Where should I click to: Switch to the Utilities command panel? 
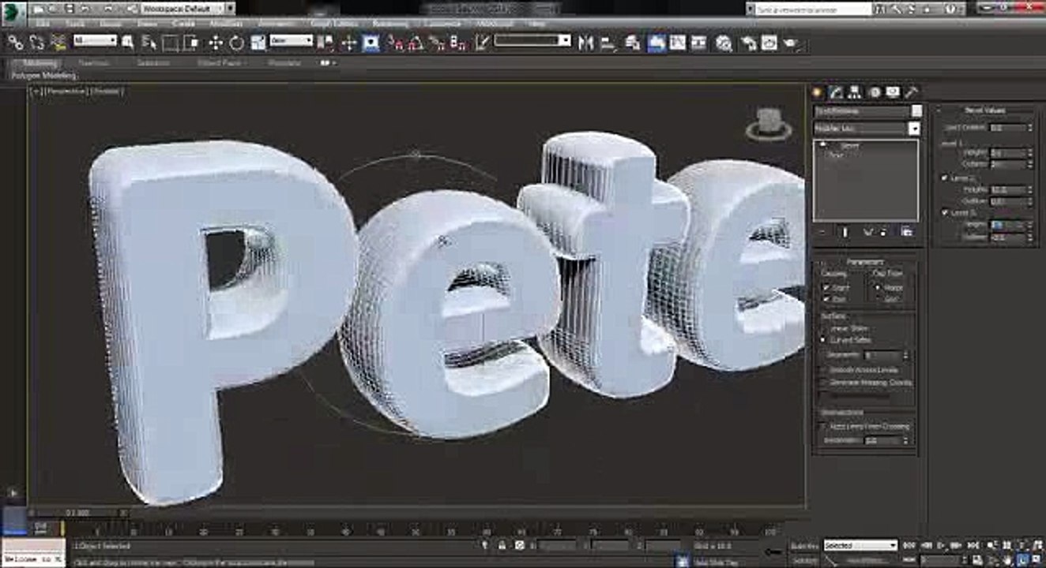911,92
